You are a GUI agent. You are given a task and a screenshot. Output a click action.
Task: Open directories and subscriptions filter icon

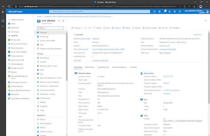click(159, 11)
